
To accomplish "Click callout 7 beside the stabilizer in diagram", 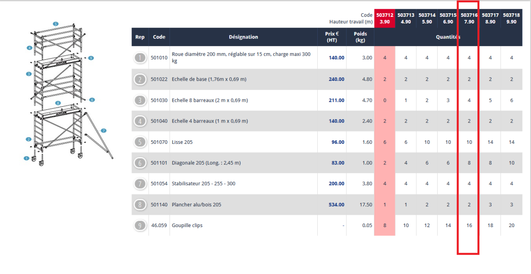I will click(x=104, y=131).
